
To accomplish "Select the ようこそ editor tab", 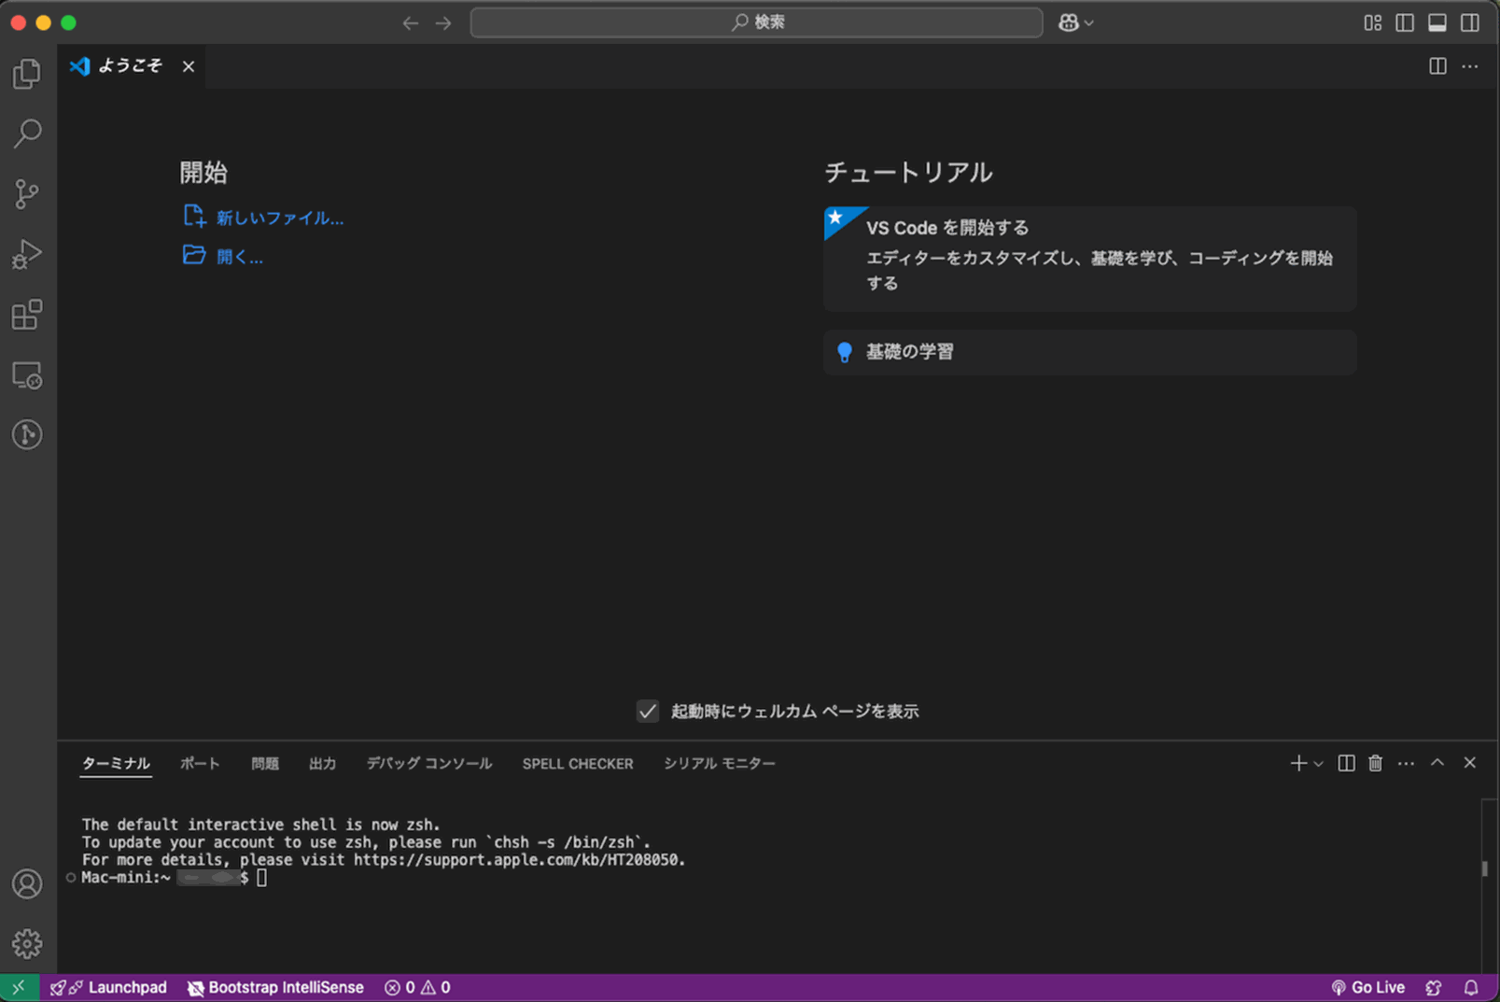I will coord(132,66).
